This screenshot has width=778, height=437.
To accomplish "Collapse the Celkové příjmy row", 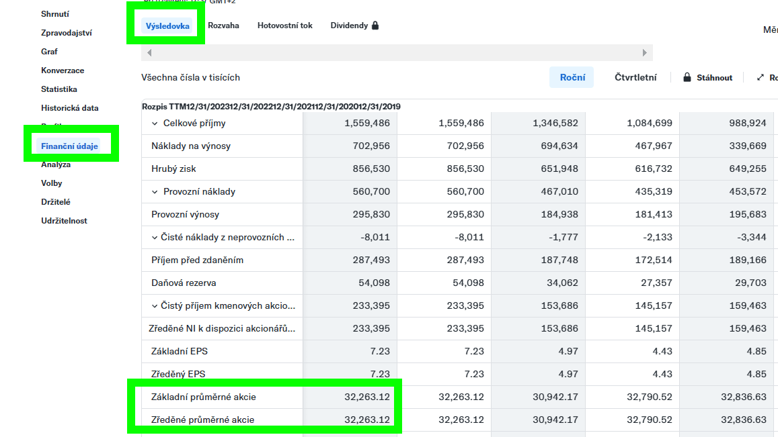I will pyautogui.click(x=155, y=124).
